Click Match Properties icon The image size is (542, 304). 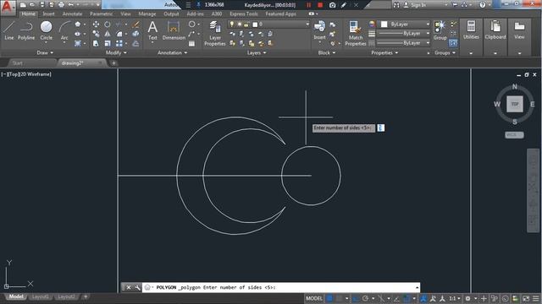(x=356, y=33)
